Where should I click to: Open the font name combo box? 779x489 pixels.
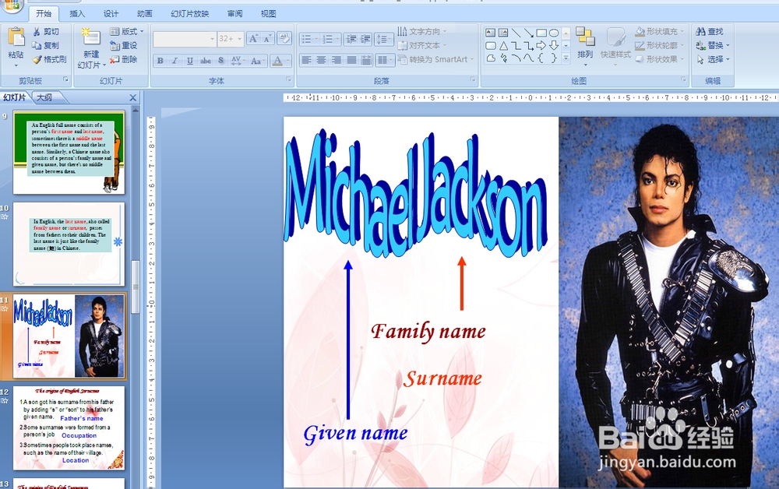tap(185, 39)
